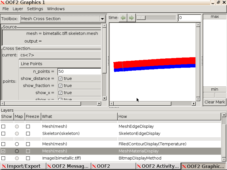Freeze the MeshEdgeDisplay layer
Viewport: 227px width, 170px height.
[28, 126]
